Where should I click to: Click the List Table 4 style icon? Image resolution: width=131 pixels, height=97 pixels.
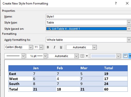coord(50,29)
